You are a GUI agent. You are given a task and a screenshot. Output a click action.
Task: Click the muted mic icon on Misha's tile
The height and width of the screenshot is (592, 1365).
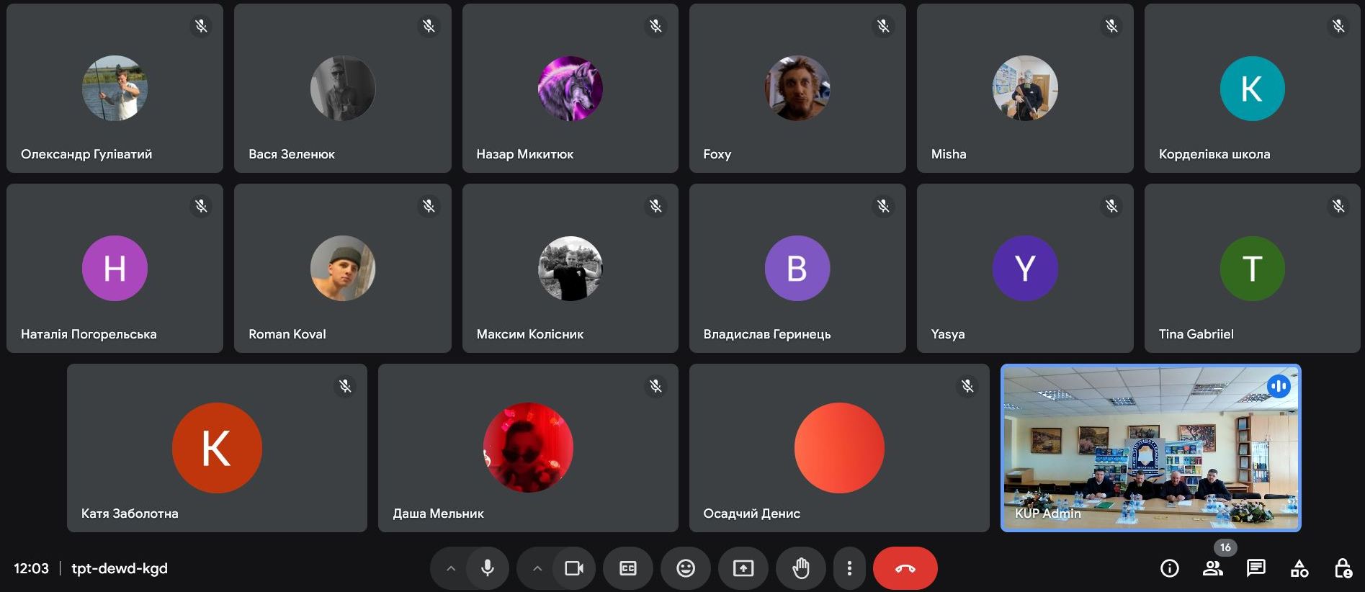pyautogui.click(x=1111, y=26)
